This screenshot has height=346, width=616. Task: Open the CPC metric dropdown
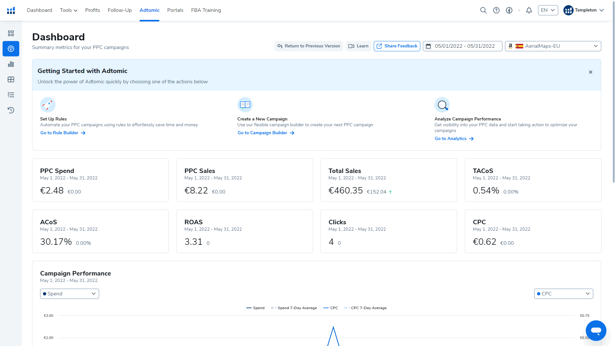coord(564,294)
